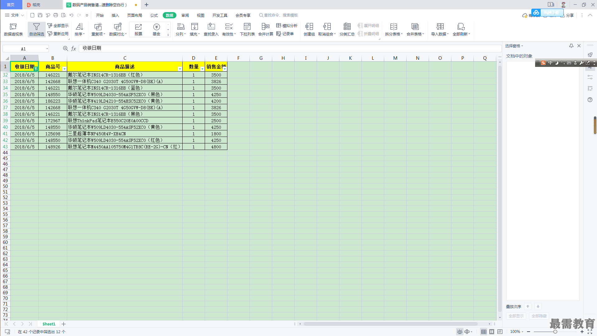Click the zoom in plus button
The height and width of the screenshot is (336, 597).
point(582,332)
